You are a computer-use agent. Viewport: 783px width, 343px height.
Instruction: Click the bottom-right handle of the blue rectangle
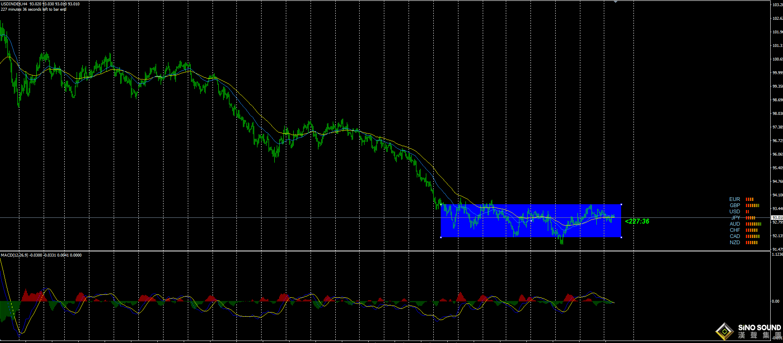click(x=621, y=237)
